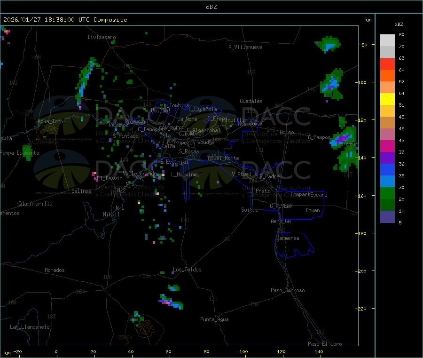Click the km unit label above the vertical axis
The image size is (423, 358).
368,20
